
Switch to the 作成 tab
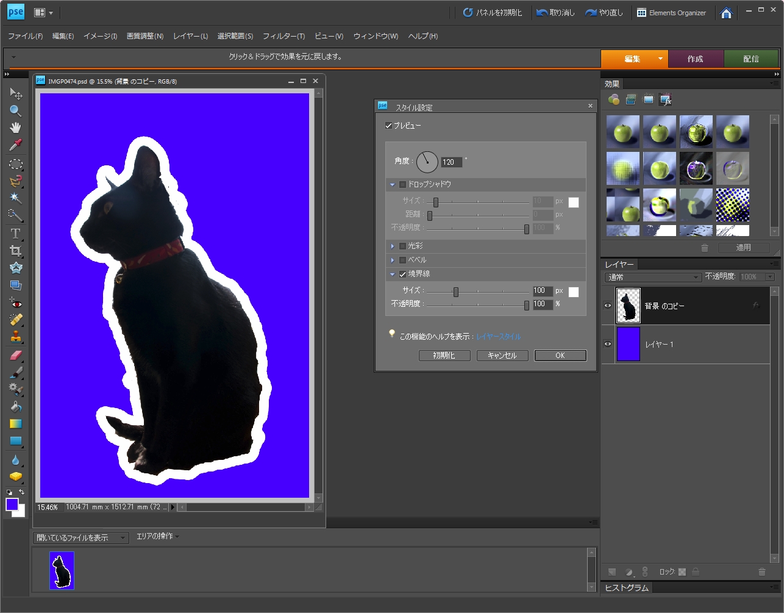695,59
